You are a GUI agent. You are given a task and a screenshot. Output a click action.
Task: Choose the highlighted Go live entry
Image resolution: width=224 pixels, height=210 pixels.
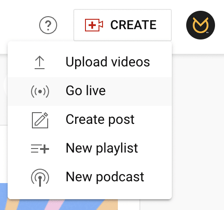coord(90,92)
